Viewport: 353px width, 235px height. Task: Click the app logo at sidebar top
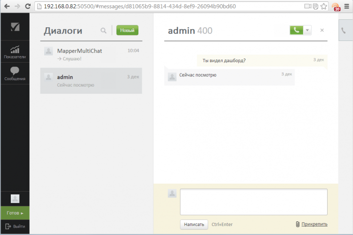pyautogui.click(x=15, y=26)
